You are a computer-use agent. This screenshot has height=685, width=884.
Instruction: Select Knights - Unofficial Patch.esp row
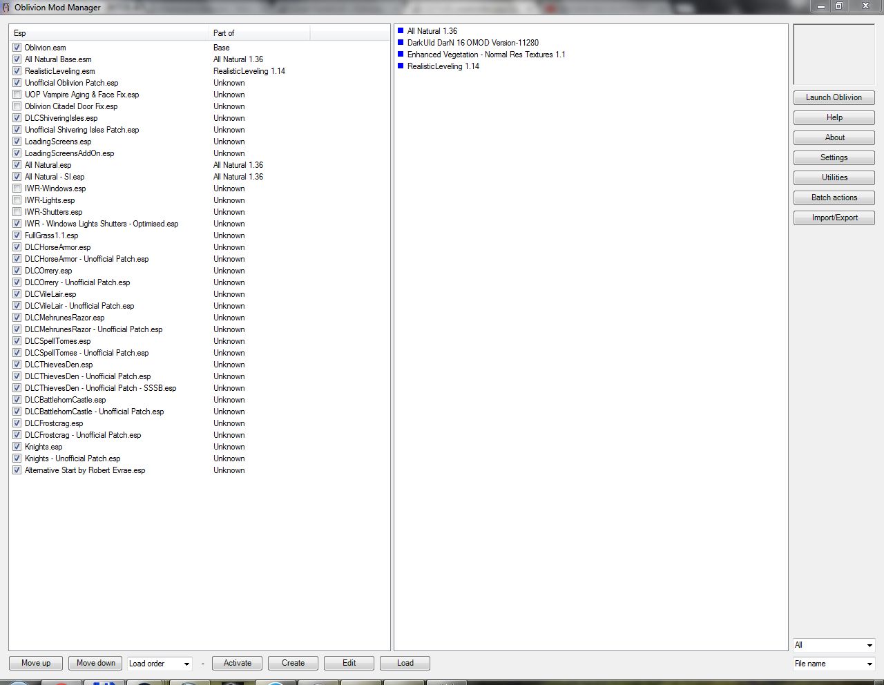pyautogui.click(x=72, y=459)
